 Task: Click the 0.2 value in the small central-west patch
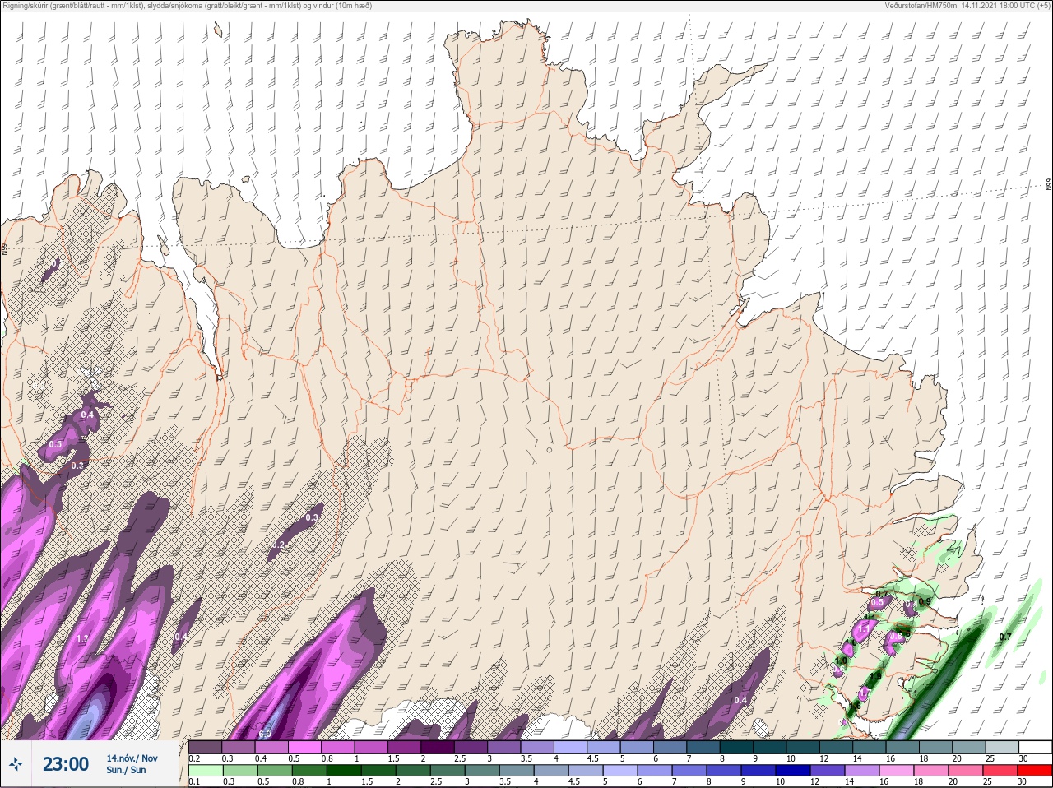pyautogui.click(x=279, y=545)
